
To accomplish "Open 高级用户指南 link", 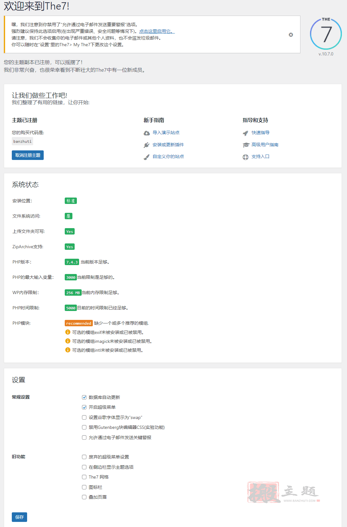I will [265, 145].
